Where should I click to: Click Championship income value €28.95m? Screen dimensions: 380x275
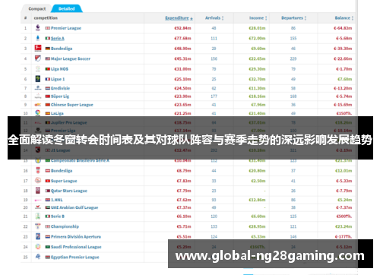257,226
